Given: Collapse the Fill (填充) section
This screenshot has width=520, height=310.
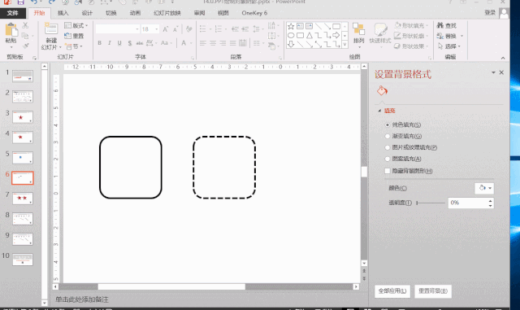Looking at the screenshot, I should (x=379, y=111).
